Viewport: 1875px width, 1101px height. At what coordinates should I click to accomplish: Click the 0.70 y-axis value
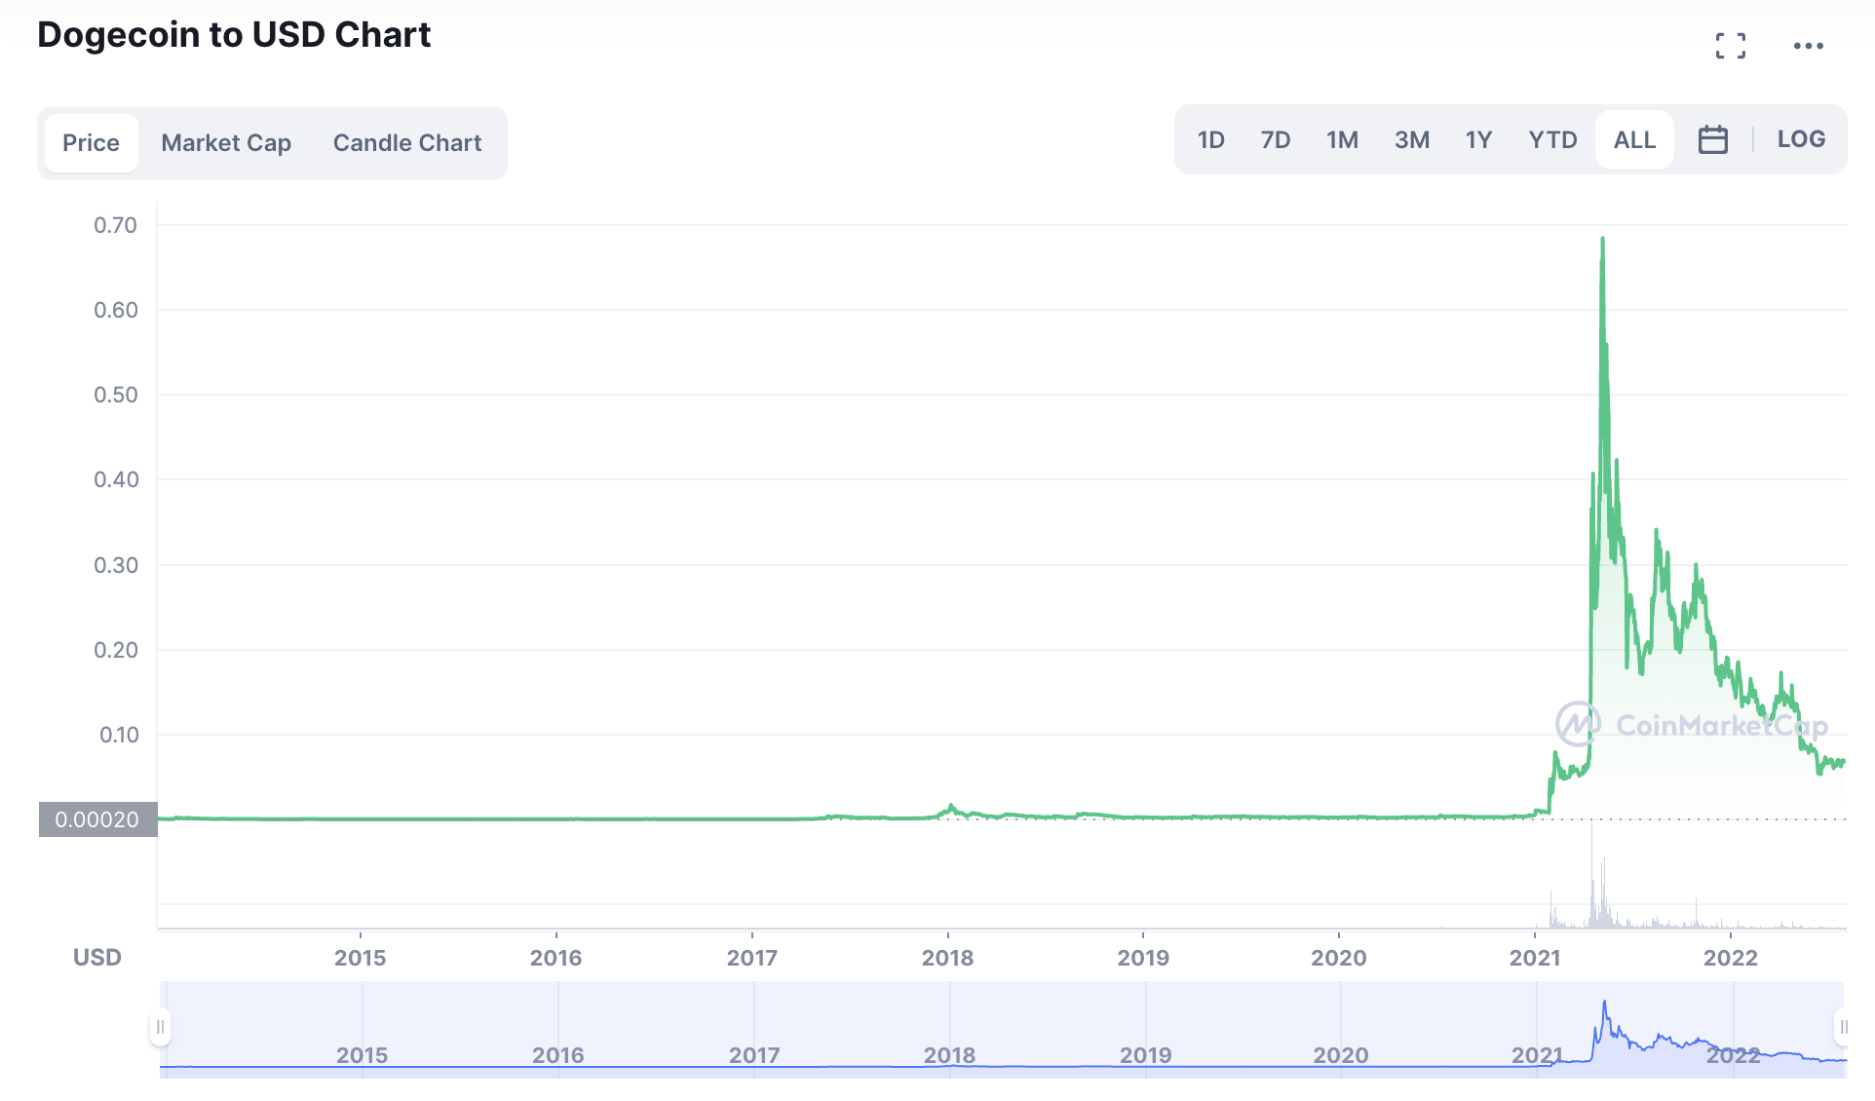(x=115, y=225)
